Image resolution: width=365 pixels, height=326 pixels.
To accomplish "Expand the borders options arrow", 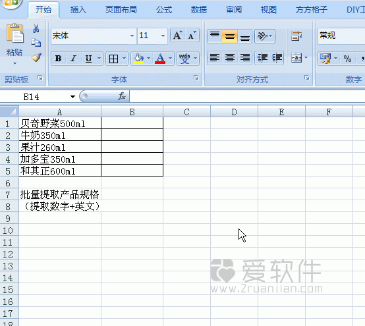I will [x=124, y=59].
